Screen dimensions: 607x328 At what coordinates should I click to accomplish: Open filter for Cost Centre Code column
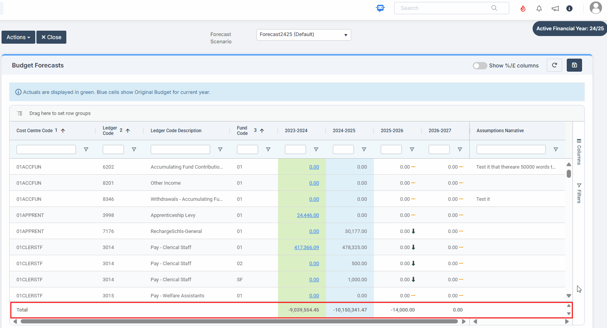tap(86, 149)
